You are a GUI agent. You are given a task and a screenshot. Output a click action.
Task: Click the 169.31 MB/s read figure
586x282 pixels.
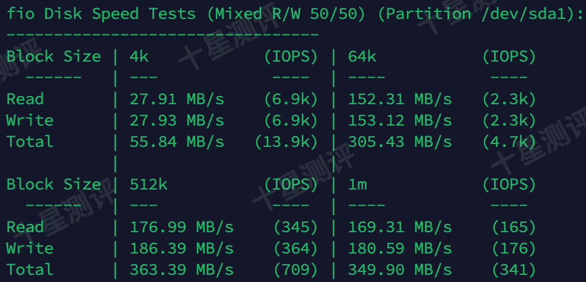coord(400,227)
